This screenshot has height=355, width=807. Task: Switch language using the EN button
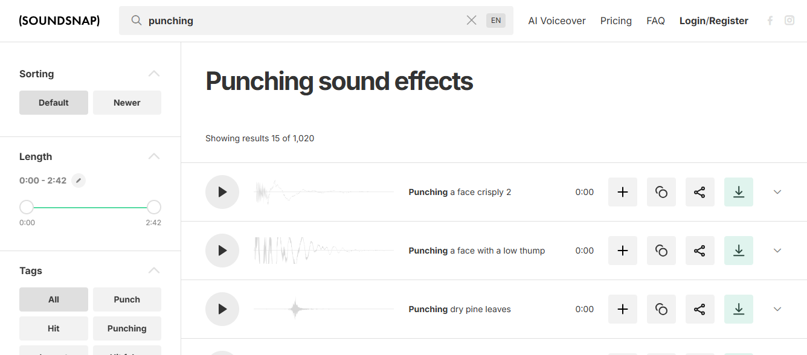(x=495, y=20)
